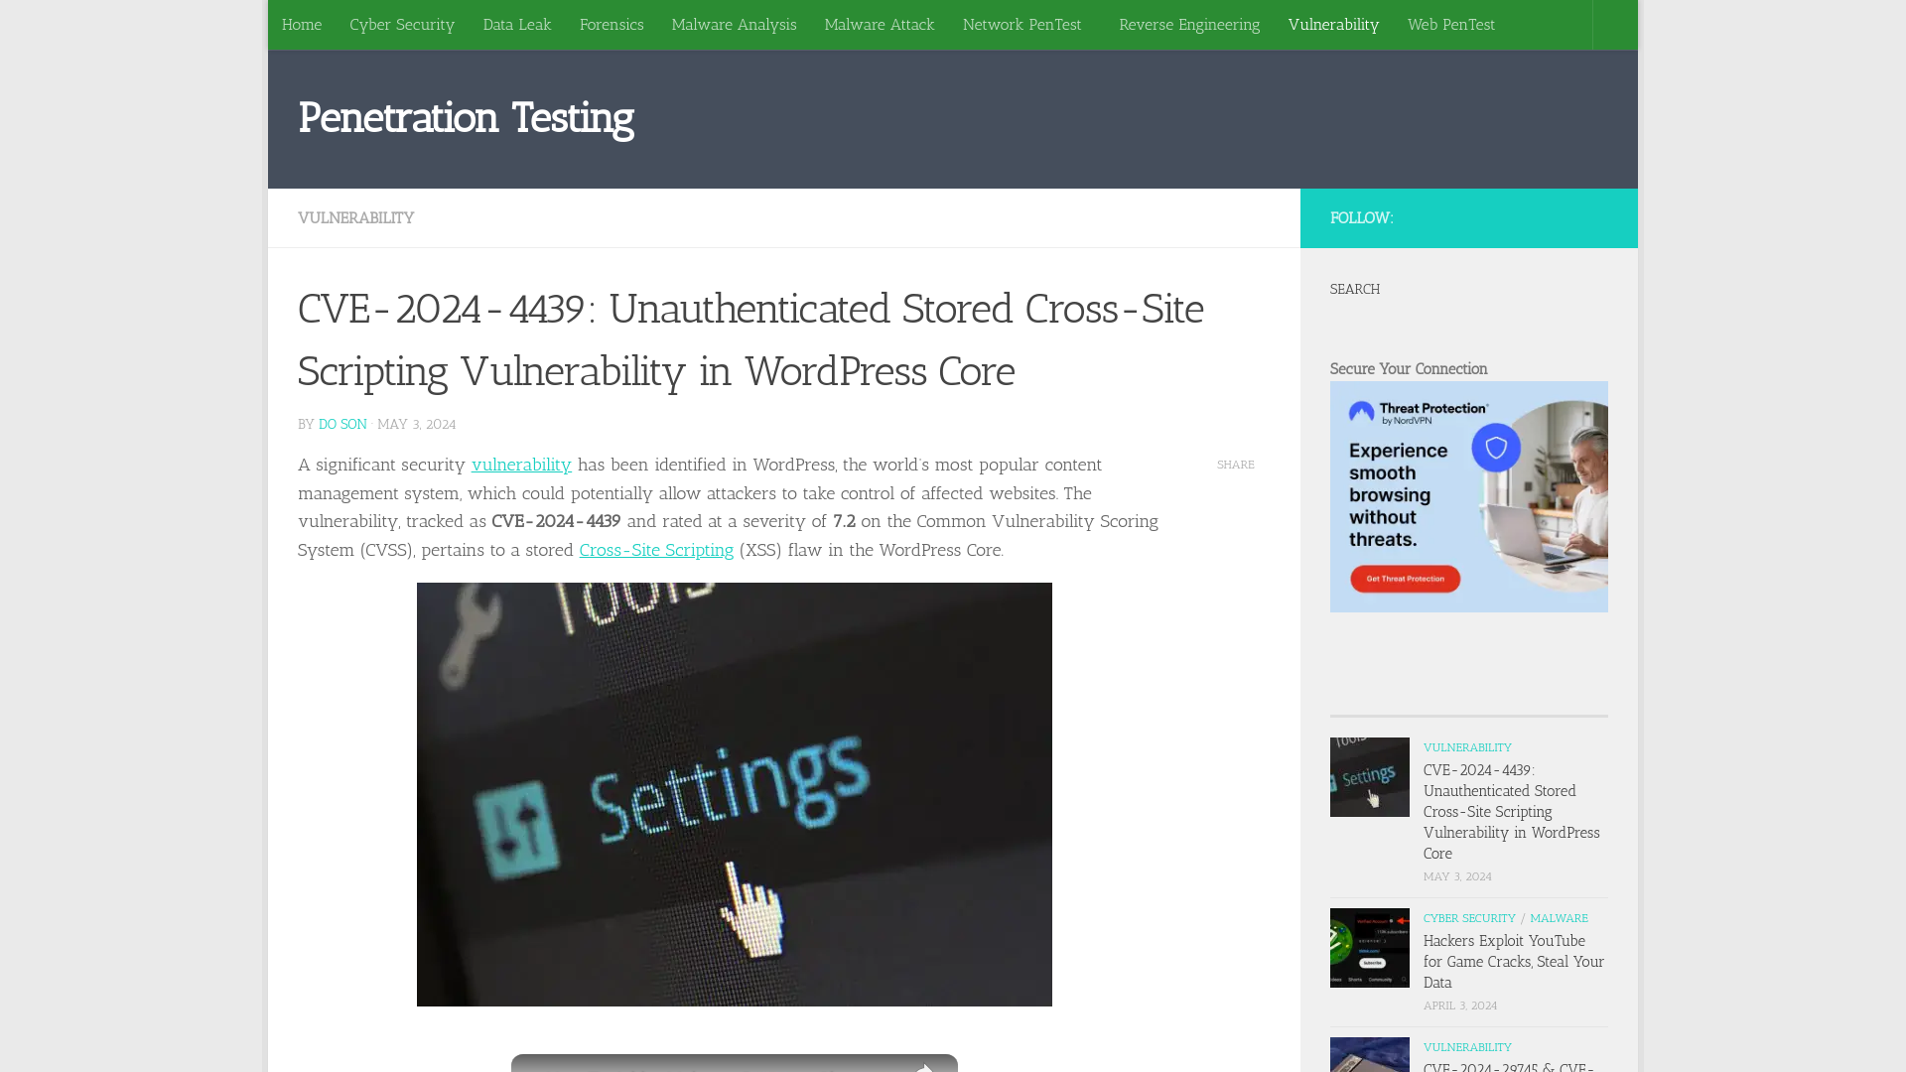Click the Vulnerability label on sidebar article
Viewport: 1906px width, 1072px height.
tap(1467, 746)
